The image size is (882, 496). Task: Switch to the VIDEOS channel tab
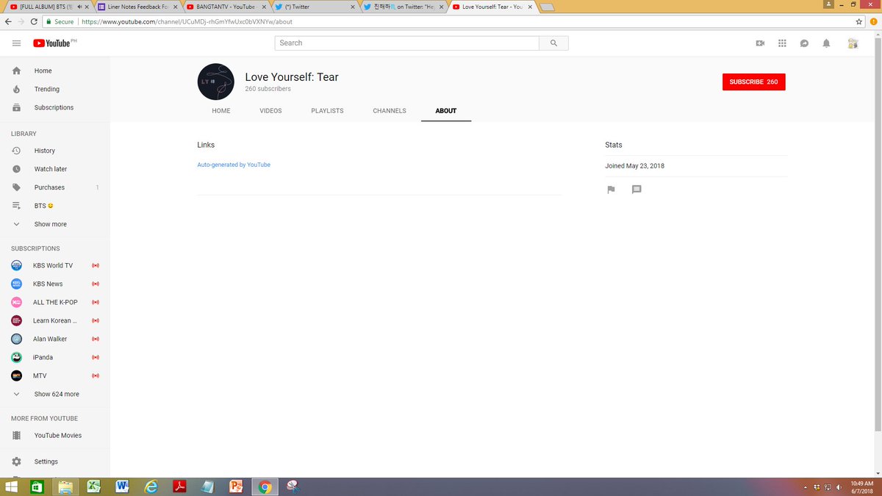pos(270,111)
